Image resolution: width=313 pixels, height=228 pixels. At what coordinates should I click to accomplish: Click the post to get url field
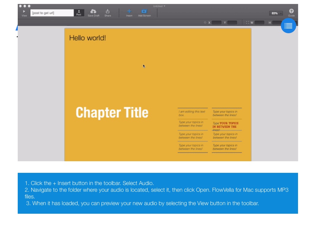(52, 13)
